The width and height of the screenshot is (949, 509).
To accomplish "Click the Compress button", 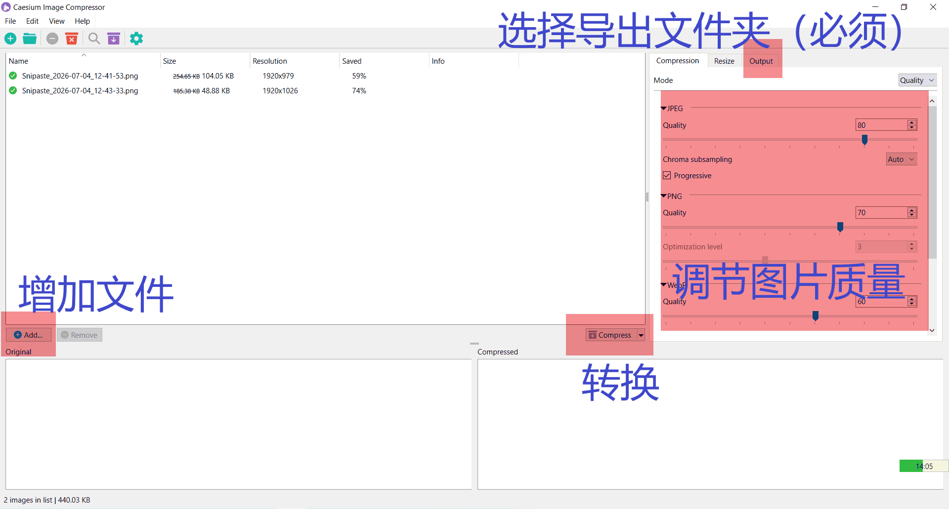I will [611, 335].
